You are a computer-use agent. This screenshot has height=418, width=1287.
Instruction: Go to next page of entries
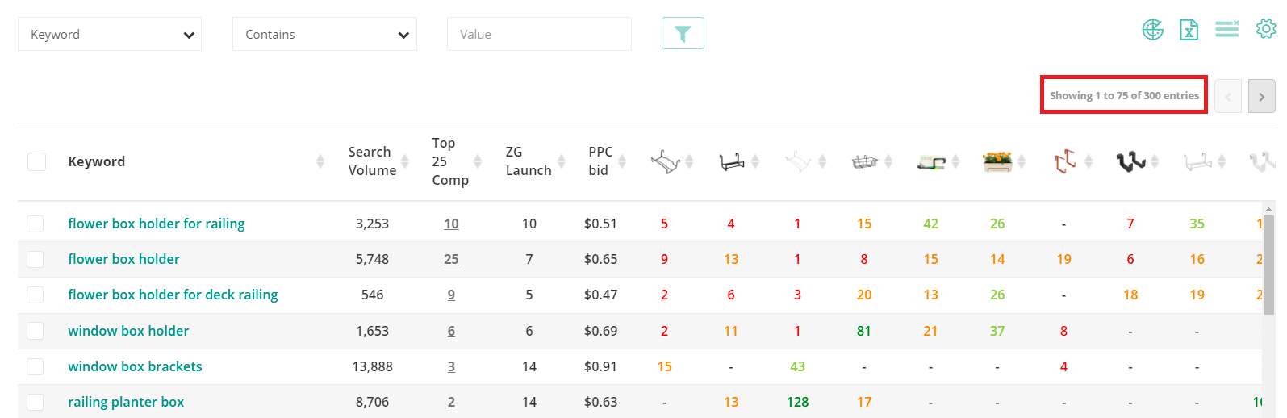tap(1261, 96)
